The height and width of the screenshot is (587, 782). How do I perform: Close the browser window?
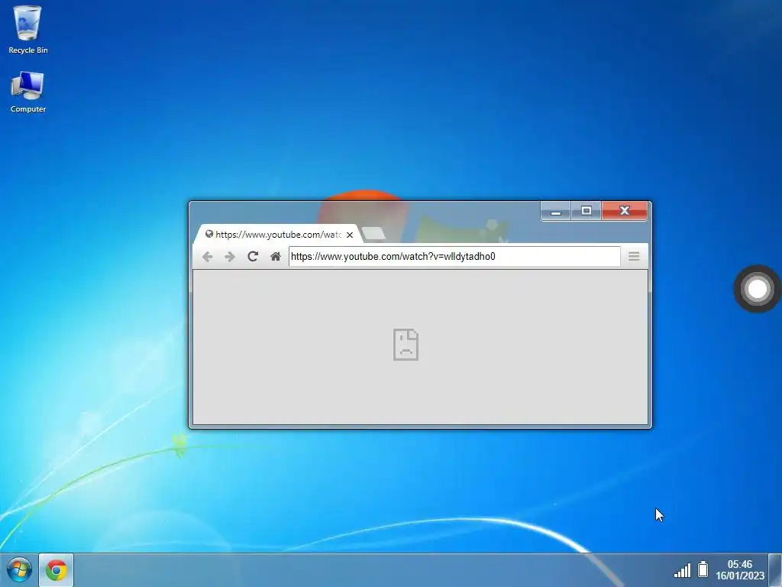pos(625,211)
